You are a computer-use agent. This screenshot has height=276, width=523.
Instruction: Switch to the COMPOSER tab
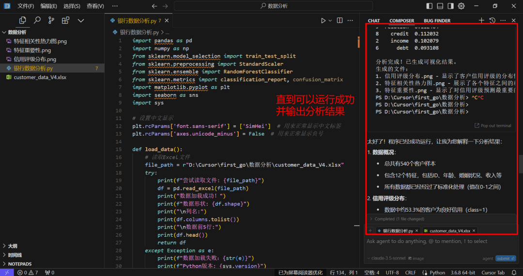[401, 21]
